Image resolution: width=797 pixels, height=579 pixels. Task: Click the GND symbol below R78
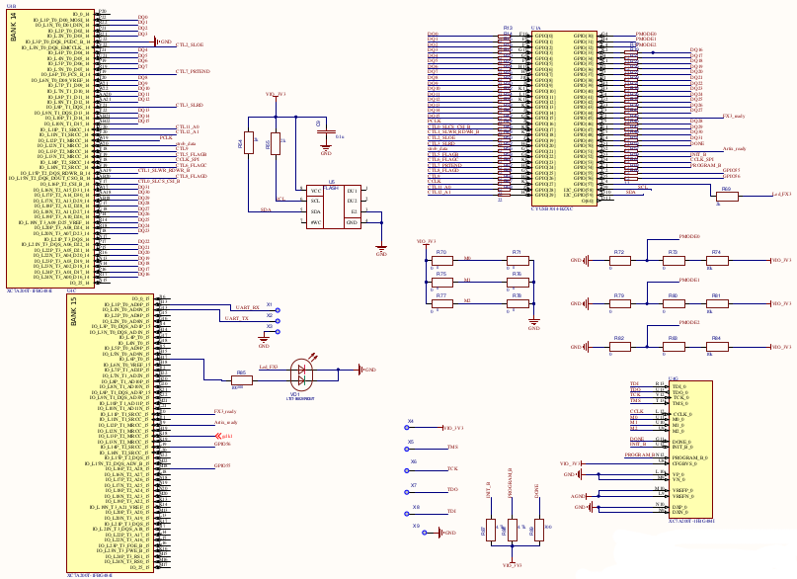(x=533, y=324)
